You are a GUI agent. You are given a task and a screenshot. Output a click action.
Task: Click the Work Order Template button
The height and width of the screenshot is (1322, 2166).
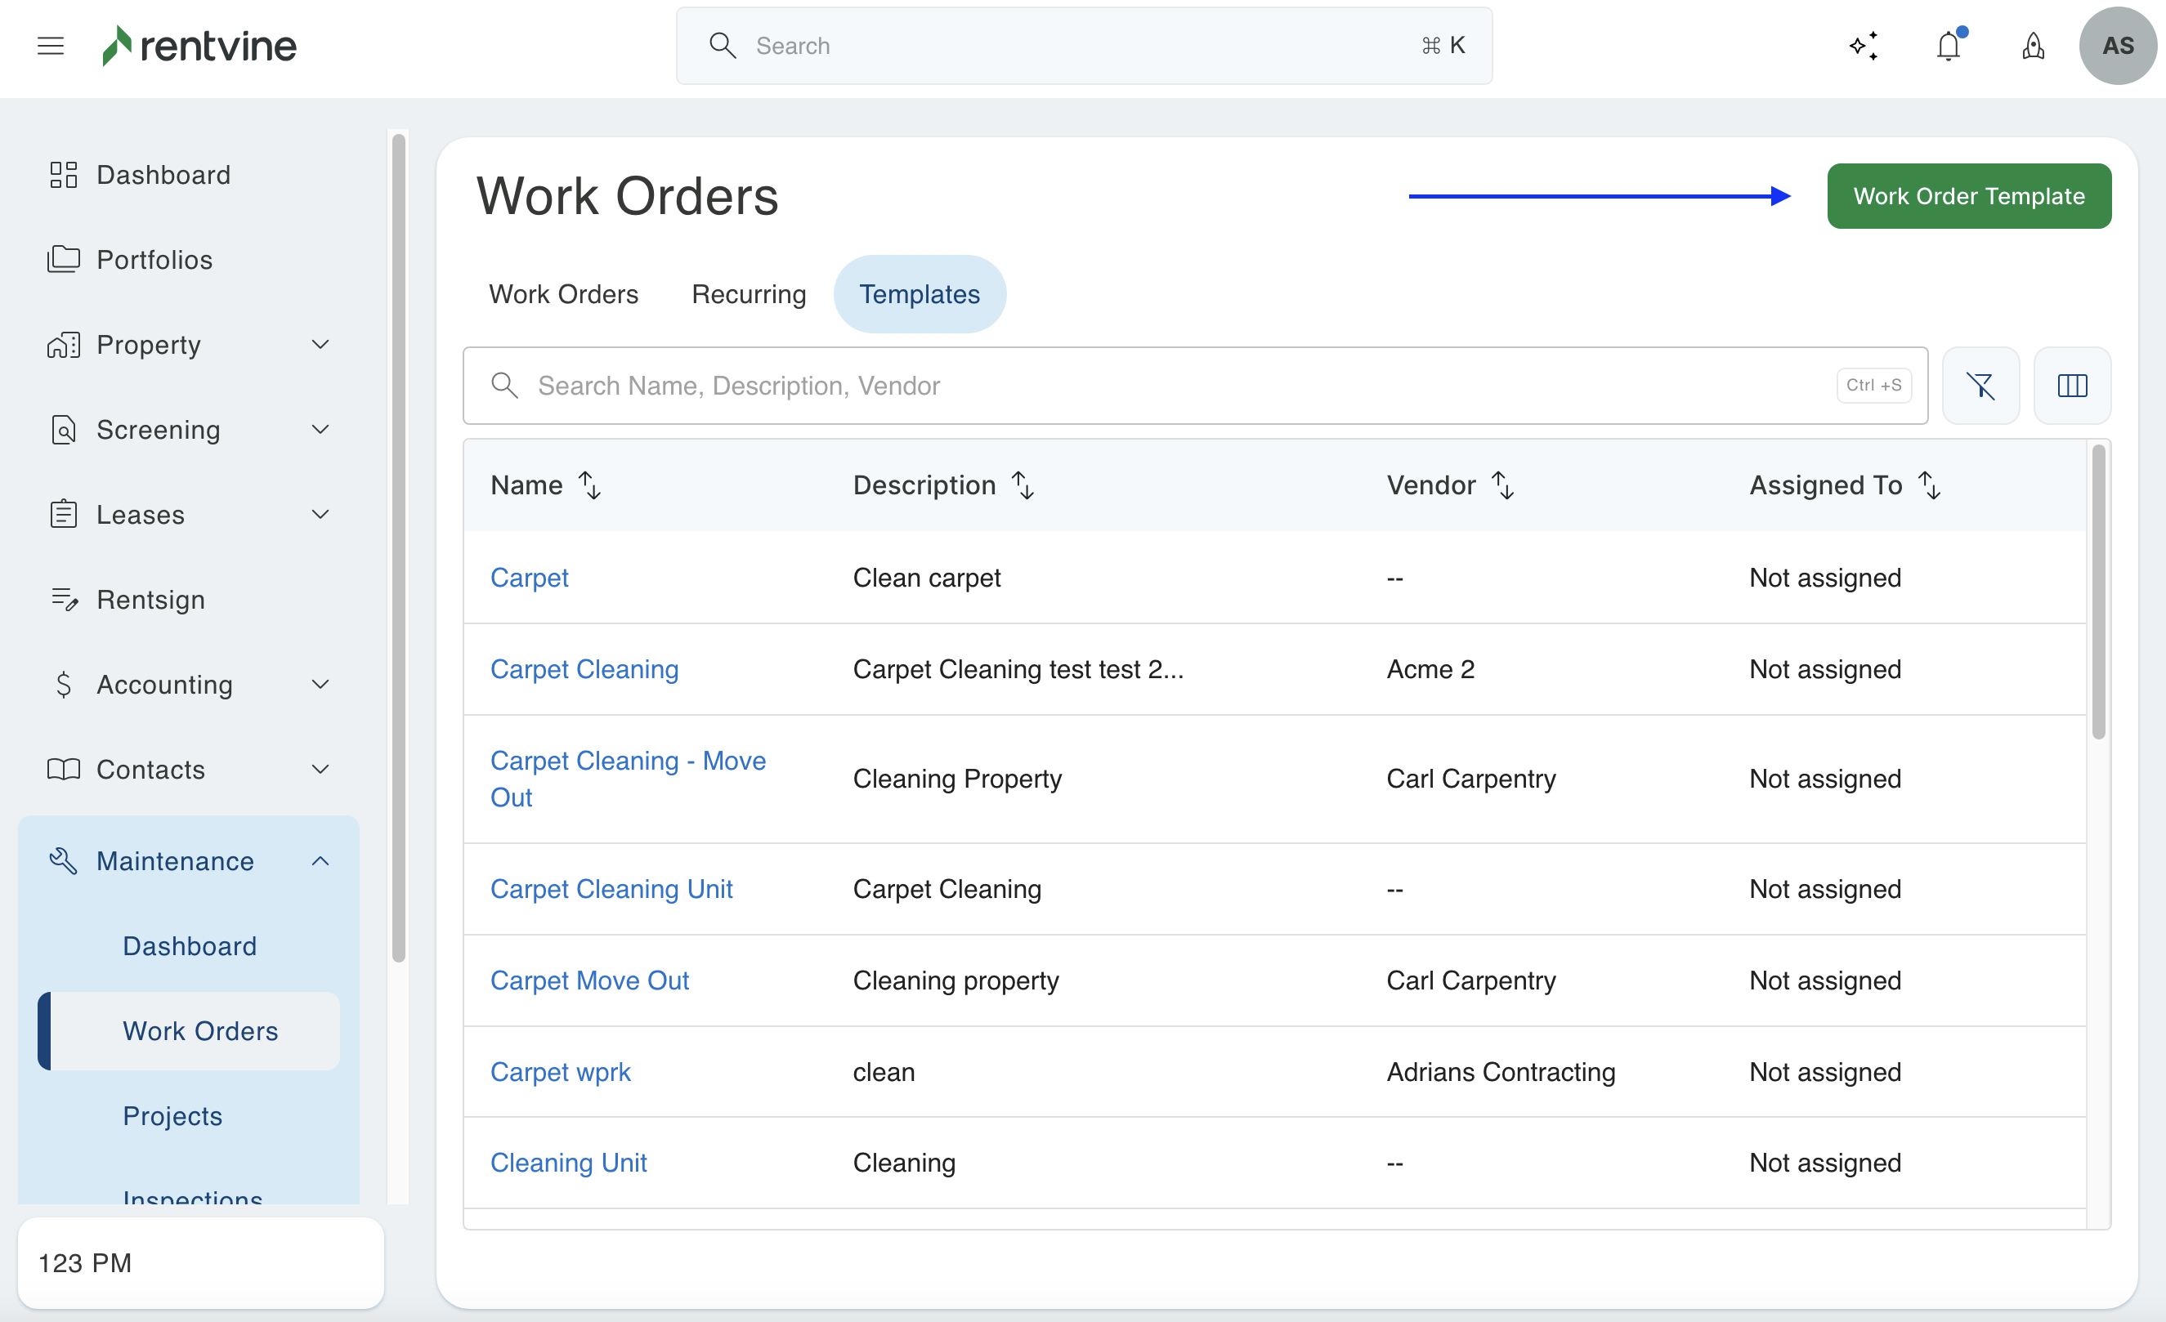1968,196
